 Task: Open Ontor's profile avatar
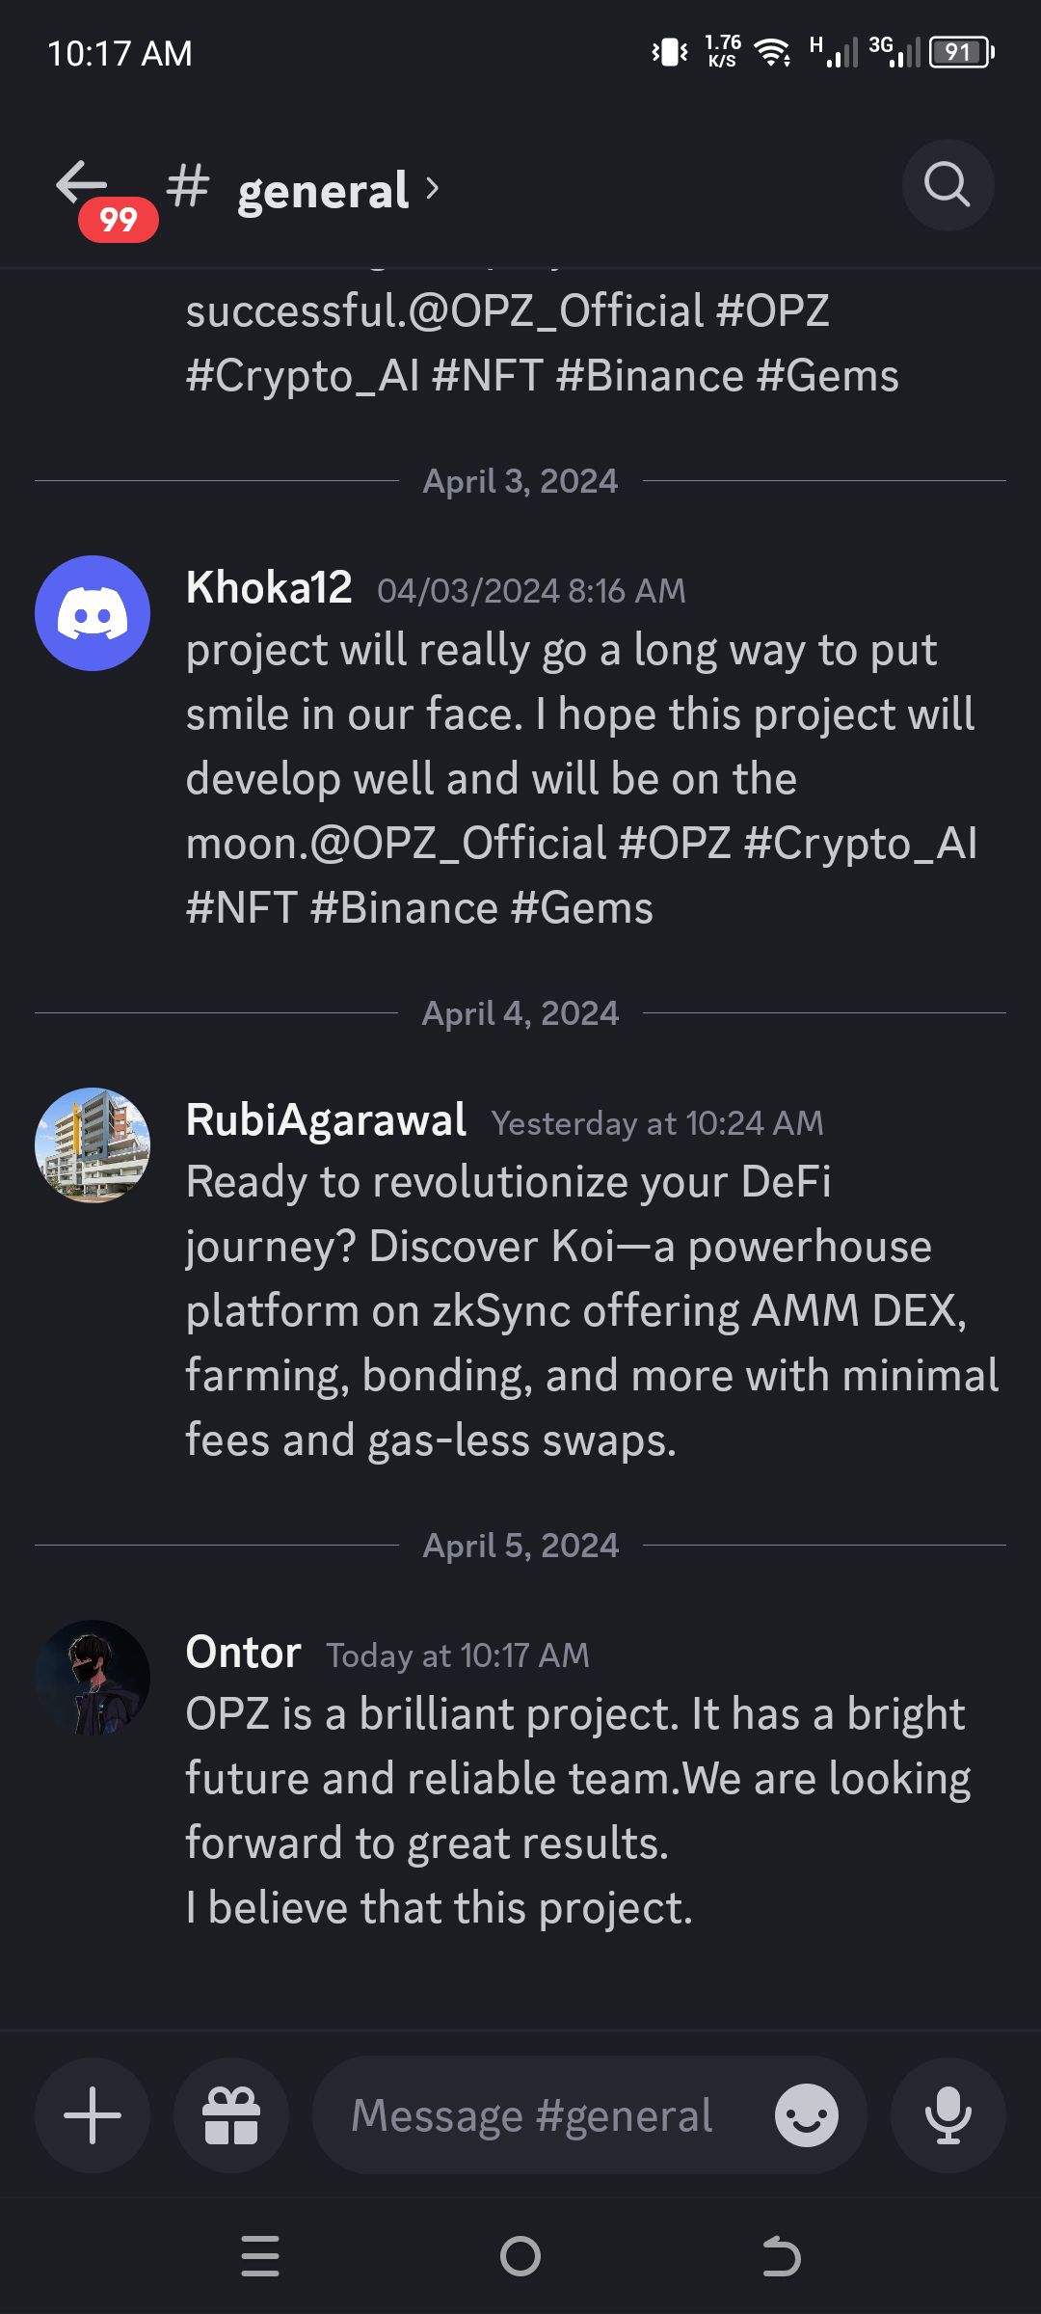coord(93,1678)
